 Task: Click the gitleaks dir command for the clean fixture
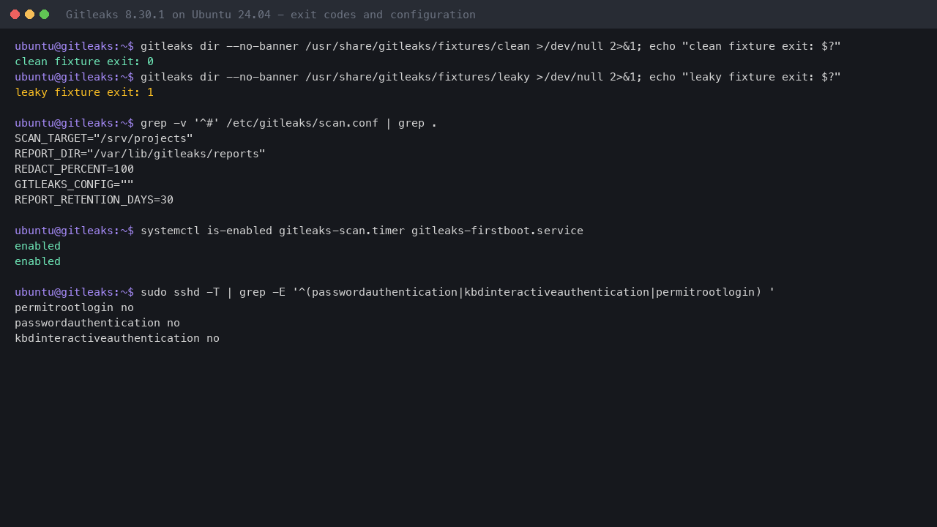[490, 46]
